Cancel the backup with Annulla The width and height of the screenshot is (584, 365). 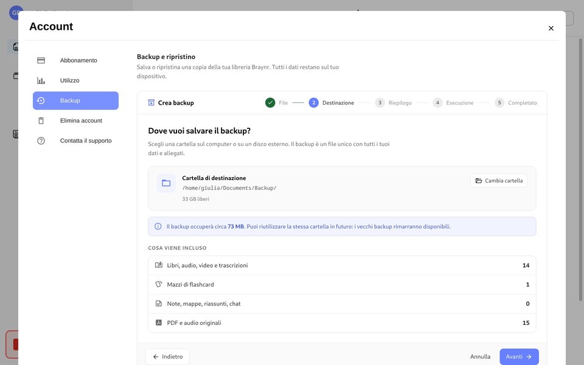click(x=480, y=356)
